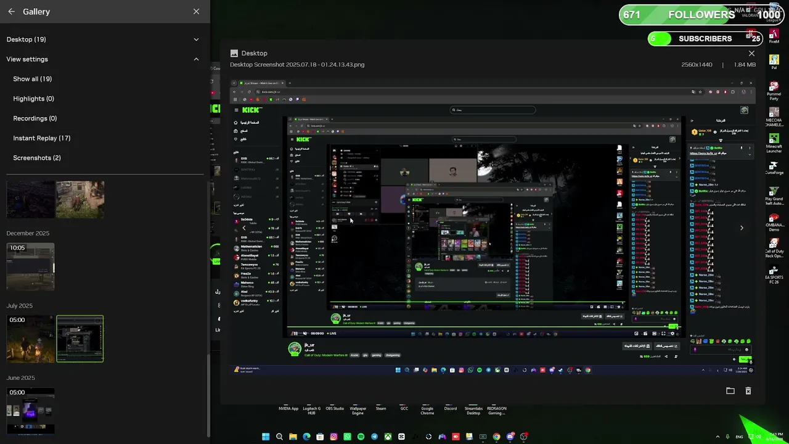
Task: Launch Microsoft Edge from the taskbar
Action: coord(306,437)
